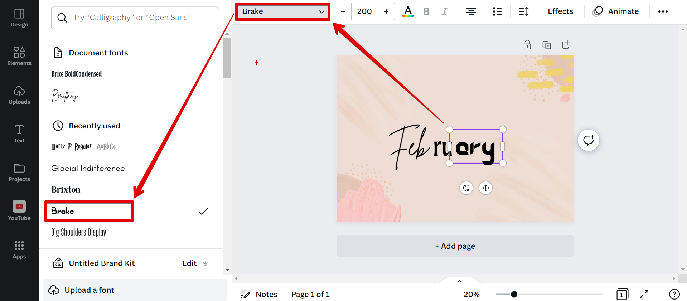Toggle bulleted list formatting

click(497, 11)
